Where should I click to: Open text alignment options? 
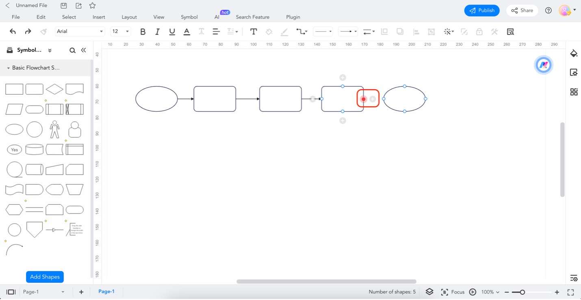pos(216,31)
